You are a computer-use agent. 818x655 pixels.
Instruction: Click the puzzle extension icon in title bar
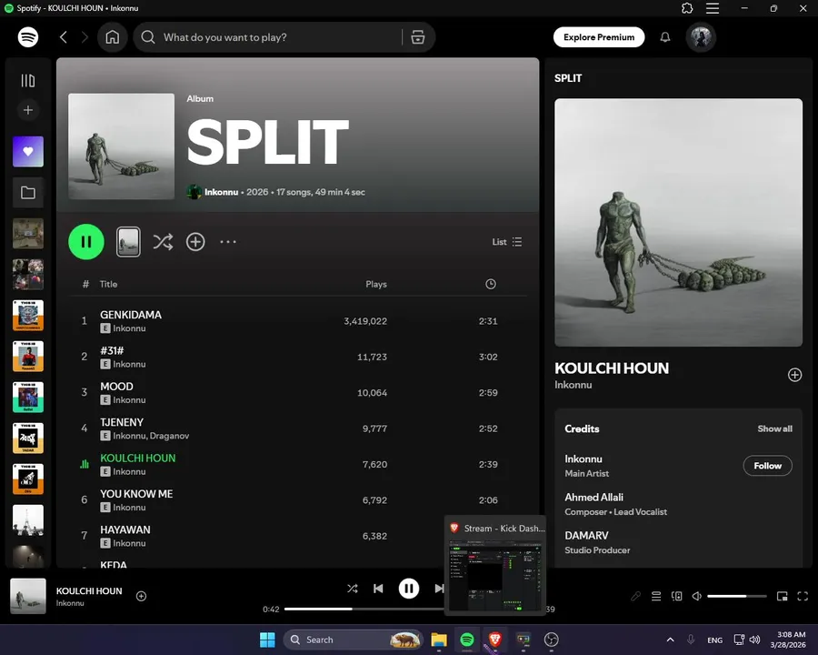(688, 8)
